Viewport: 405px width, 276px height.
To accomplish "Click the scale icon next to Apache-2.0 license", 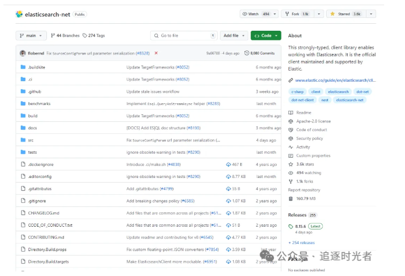I will point(291,121).
